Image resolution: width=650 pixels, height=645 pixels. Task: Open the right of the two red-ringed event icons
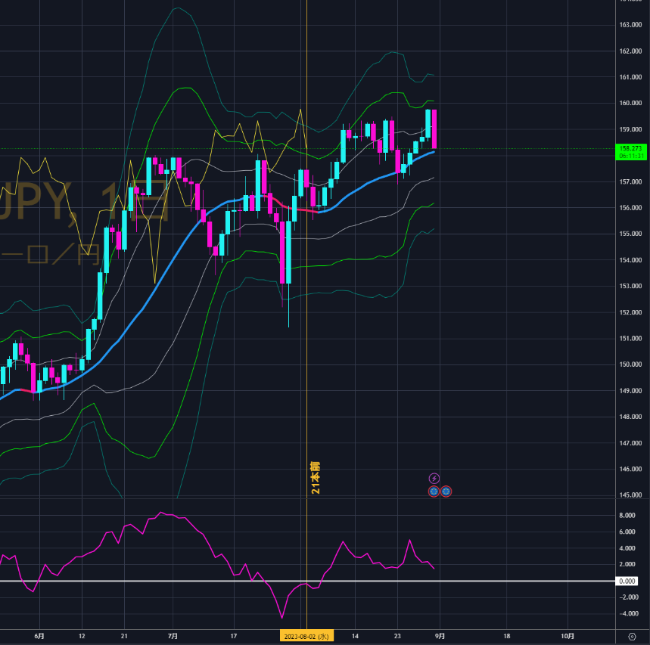(446, 492)
